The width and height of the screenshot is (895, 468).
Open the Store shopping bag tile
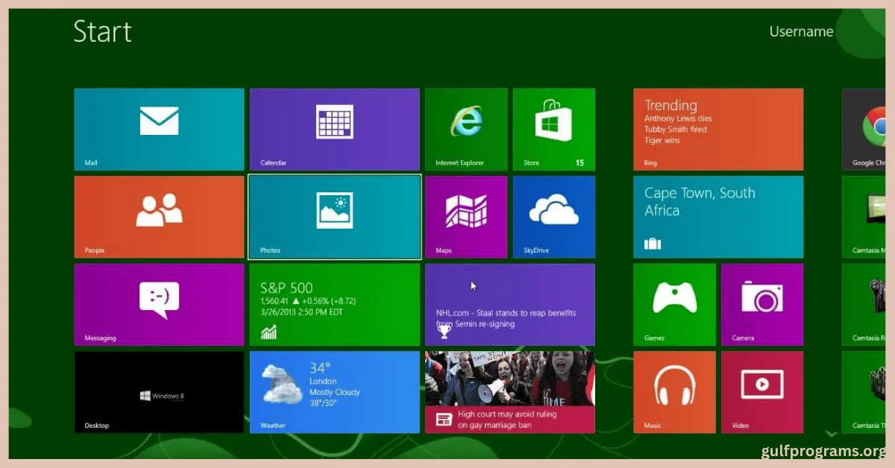click(553, 129)
